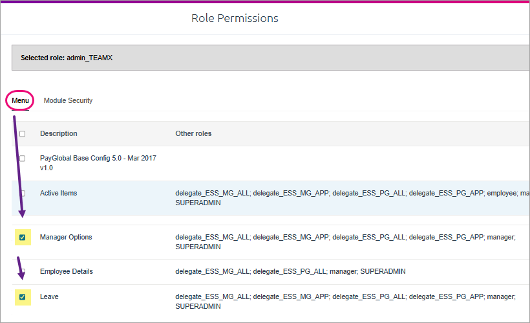Viewport: 530px width, 323px height.
Task: Select the Leave row label
Action: tap(49, 296)
